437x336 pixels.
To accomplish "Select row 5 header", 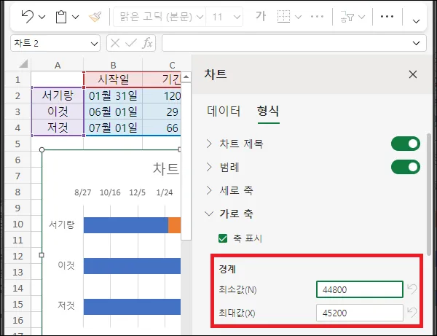I will pyautogui.click(x=17, y=144).
